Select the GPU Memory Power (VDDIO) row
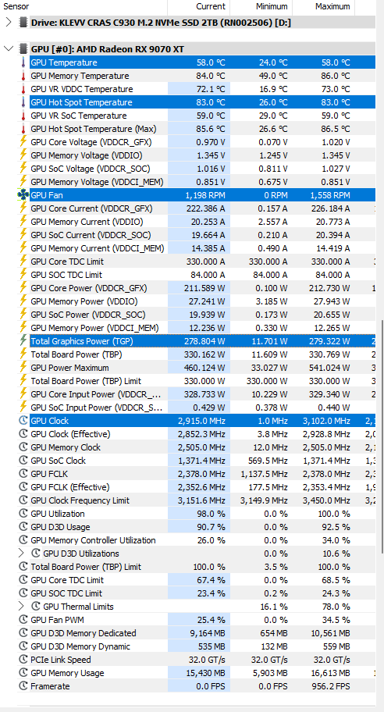This screenshot has height=712, width=384. pos(203,301)
